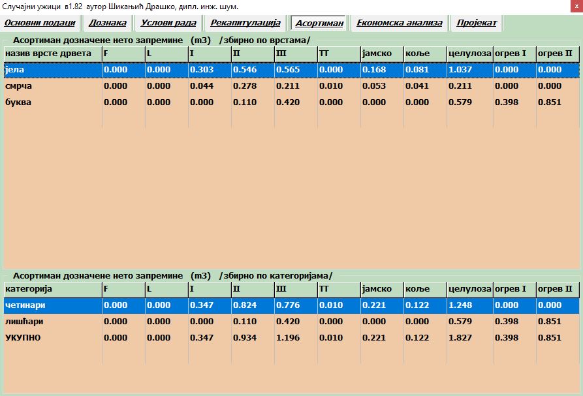Go to the Рекапитулација tab

point(245,23)
